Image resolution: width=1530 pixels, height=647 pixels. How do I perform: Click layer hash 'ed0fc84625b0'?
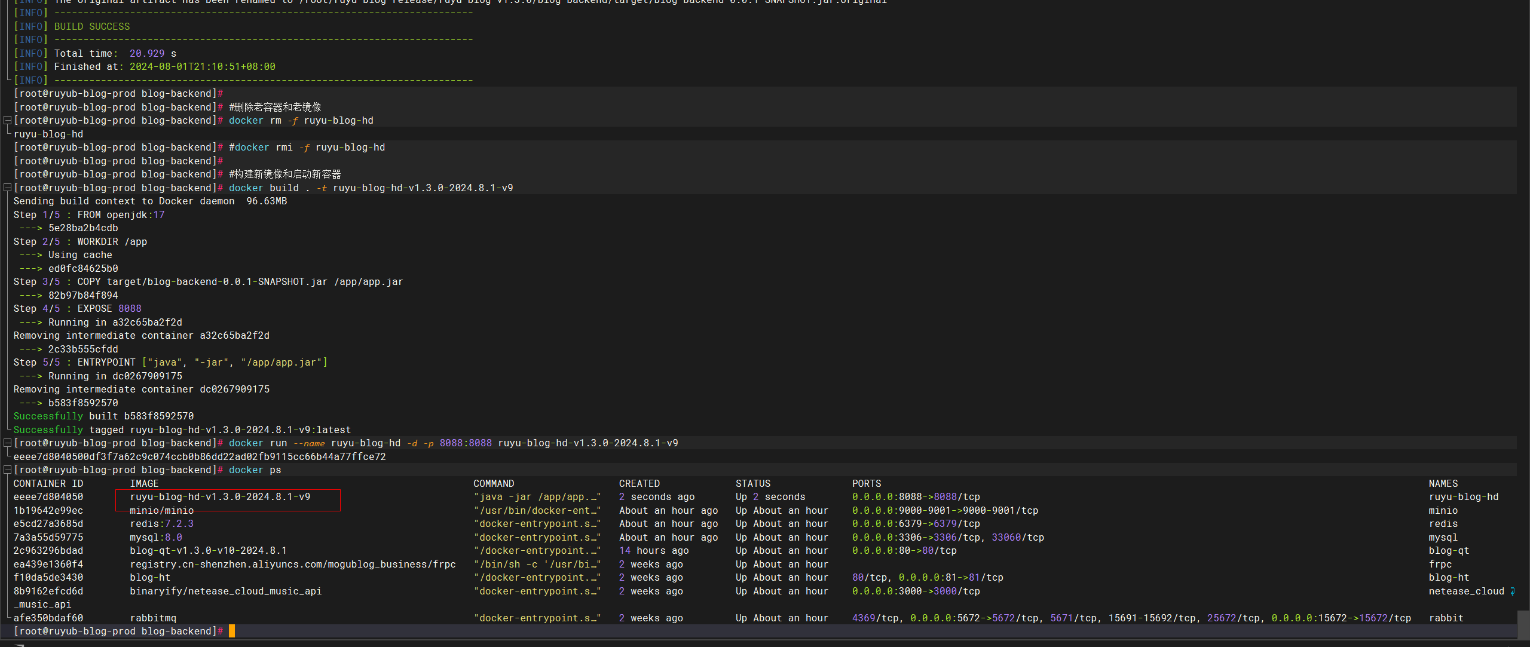coord(83,268)
